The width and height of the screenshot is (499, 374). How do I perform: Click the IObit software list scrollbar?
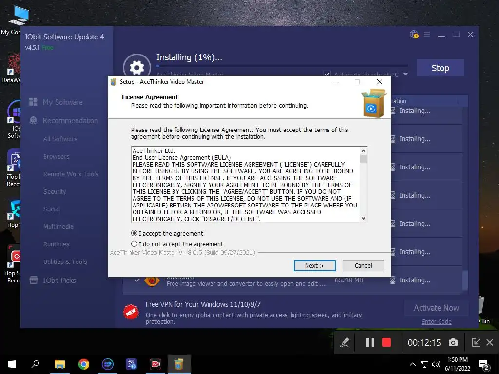tap(465, 280)
